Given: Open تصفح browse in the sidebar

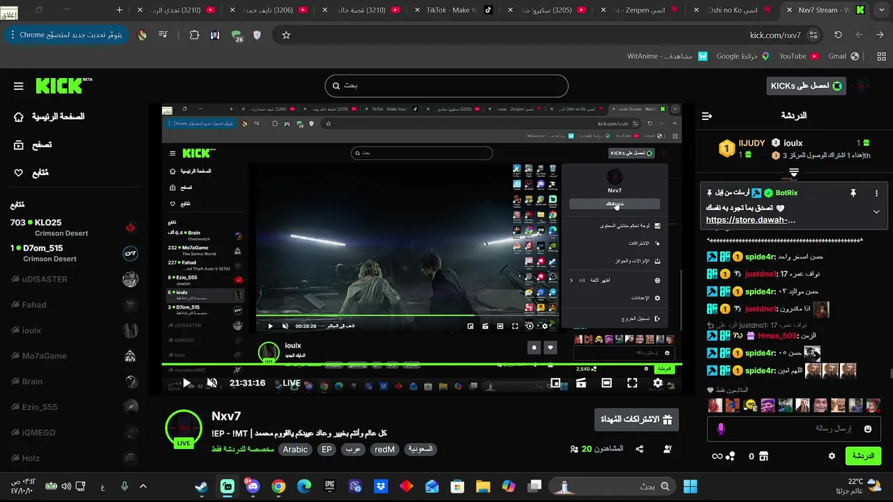Looking at the screenshot, I should (19, 145).
